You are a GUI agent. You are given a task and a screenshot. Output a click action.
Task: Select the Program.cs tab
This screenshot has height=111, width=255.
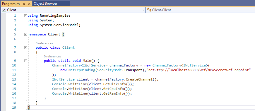[x=11, y=4]
